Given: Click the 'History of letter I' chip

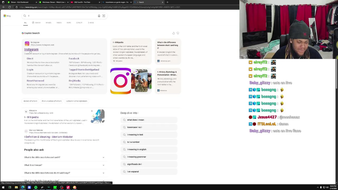Looking at the screenshot, I should click(x=30, y=101).
